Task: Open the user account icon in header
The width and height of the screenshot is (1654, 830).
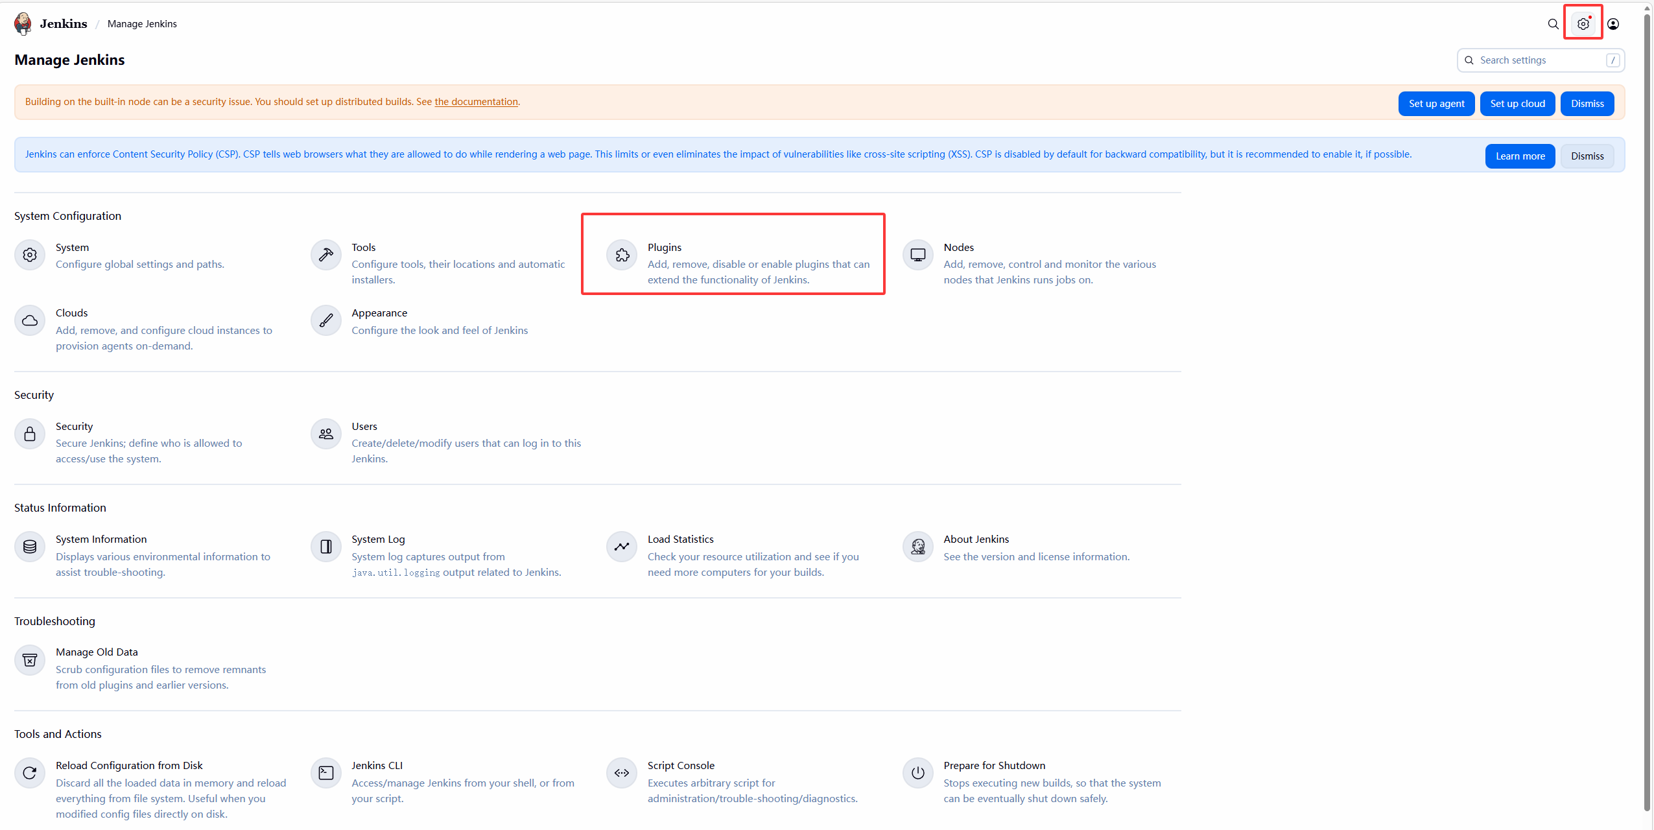Action: 1613,24
